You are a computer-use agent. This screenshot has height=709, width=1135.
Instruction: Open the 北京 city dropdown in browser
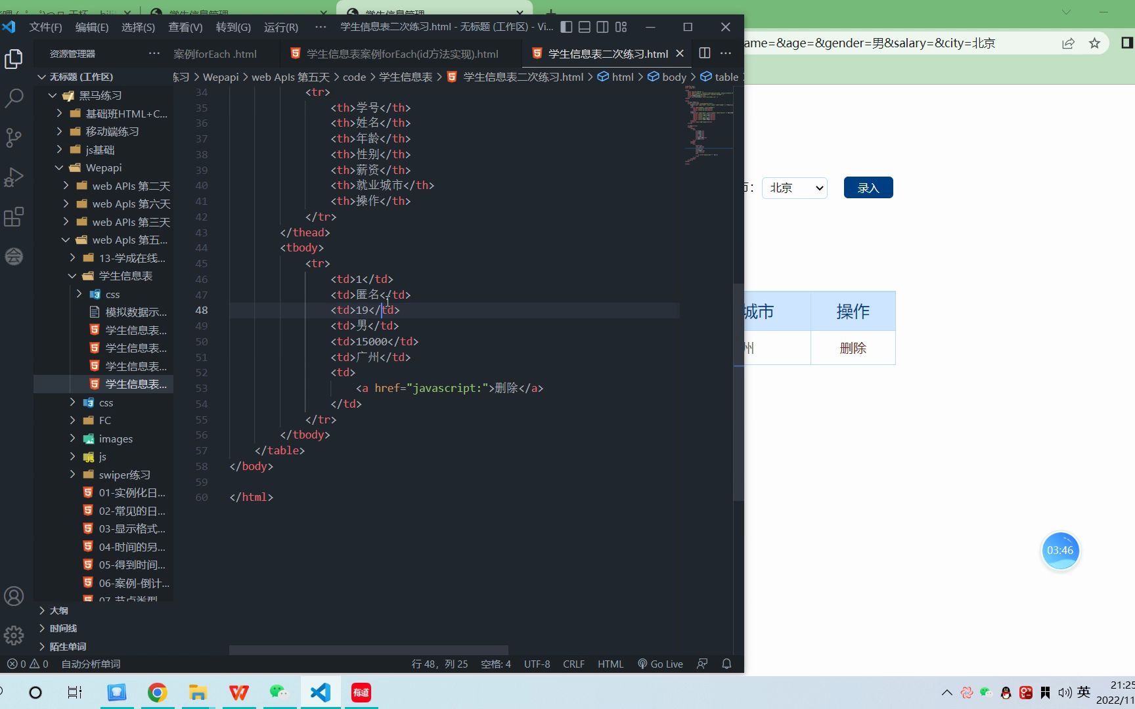[x=794, y=188]
